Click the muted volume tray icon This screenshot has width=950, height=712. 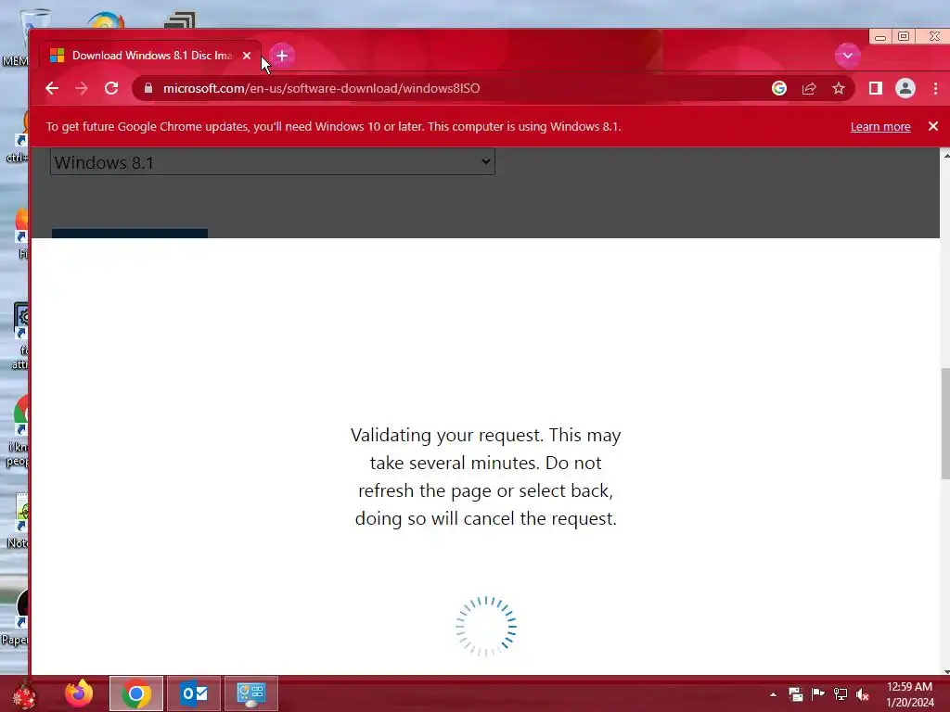click(x=863, y=693)
